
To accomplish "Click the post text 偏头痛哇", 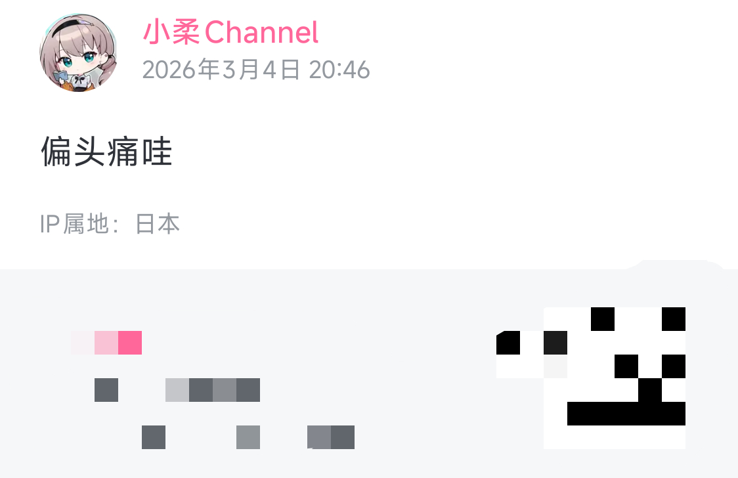I will coord(107,152).
